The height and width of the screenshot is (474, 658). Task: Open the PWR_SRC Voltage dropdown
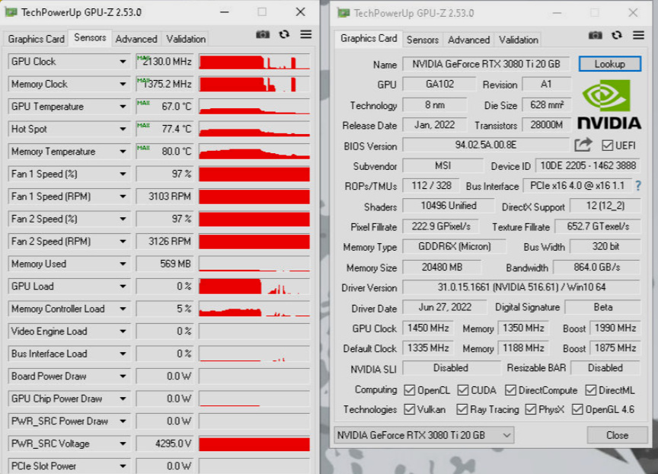pos(123,444)
